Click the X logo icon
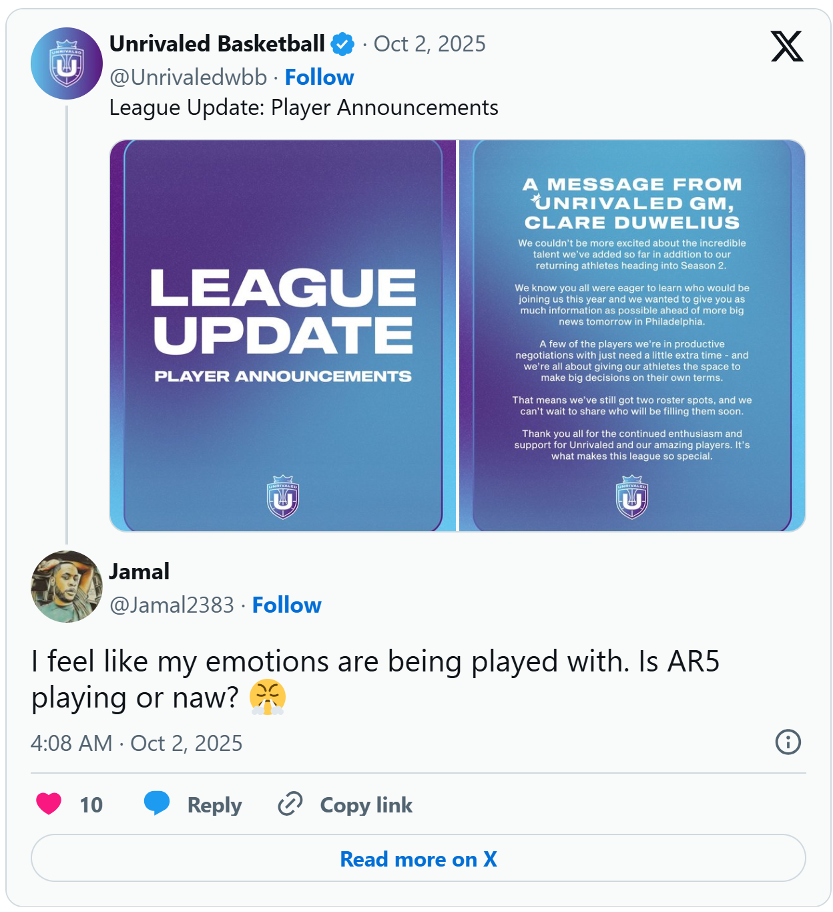Screen dimensions: 833x912 click(786, 46)
